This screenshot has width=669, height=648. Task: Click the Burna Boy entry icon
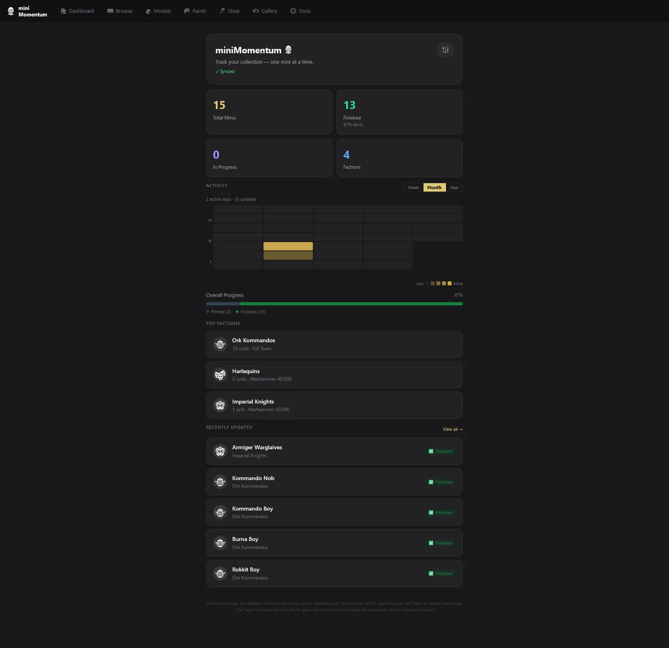click(220, 543)
